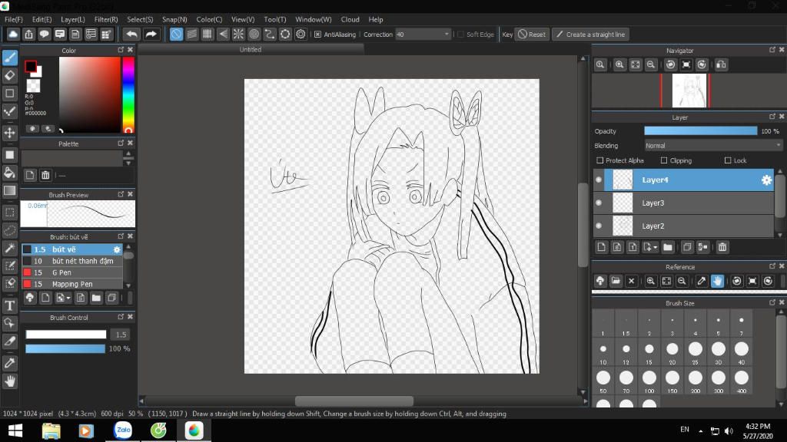Toggle AntiAliasing checkbox
787x442 pixels.
(317, 34)
